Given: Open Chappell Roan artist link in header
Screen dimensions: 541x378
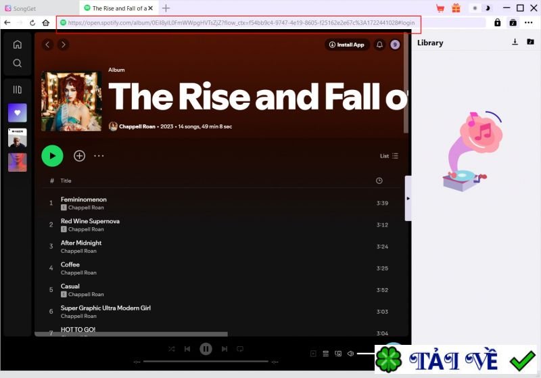Looking at the screenshot, I should click(x=137, y=126).
